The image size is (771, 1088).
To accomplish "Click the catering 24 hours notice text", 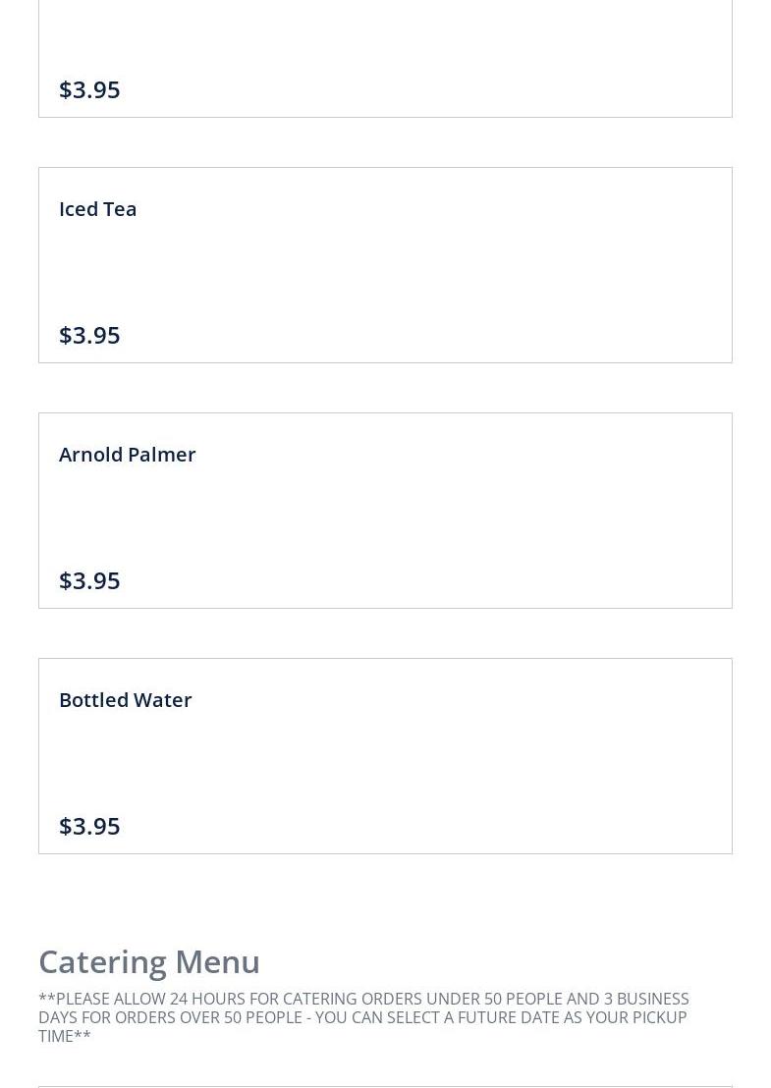I will click(x=363, y=1016).
